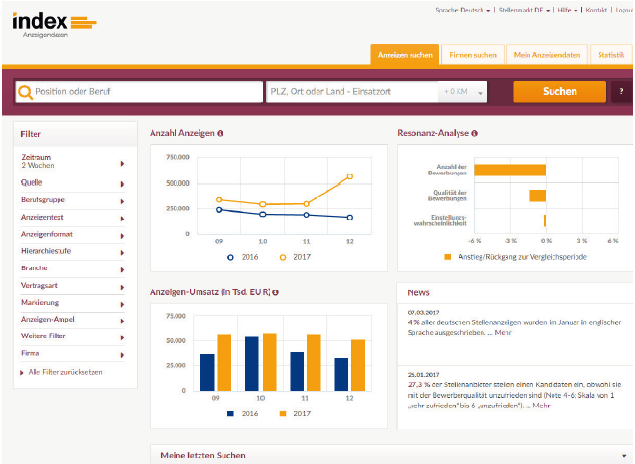Click info icon beside Resonanz-Analyse
Viewport: 635px width, 464px height.
pos(475,134)
